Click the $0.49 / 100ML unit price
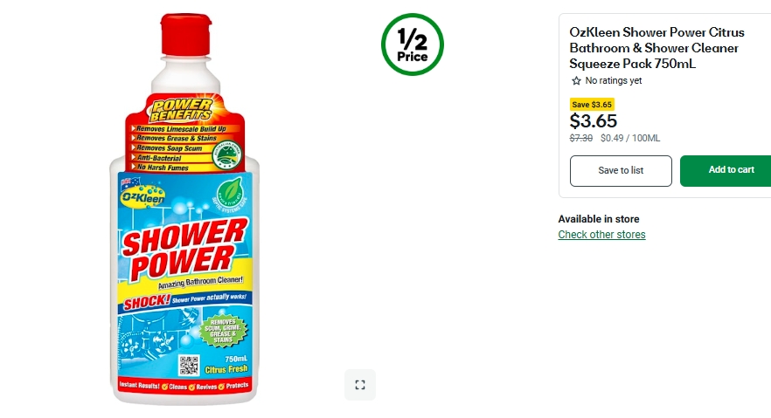Viewport: 771px width, 418px height. [x=630, y=139]
